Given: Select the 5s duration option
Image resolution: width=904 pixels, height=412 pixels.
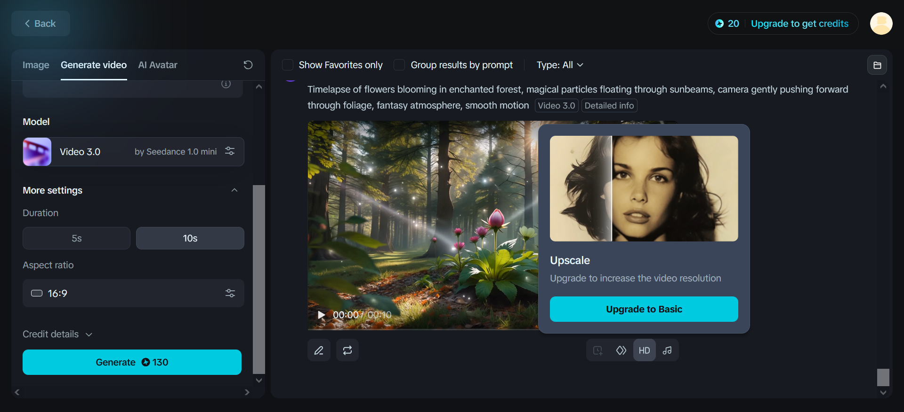Looking at the screenshot, I should click(x=76, y=238).
